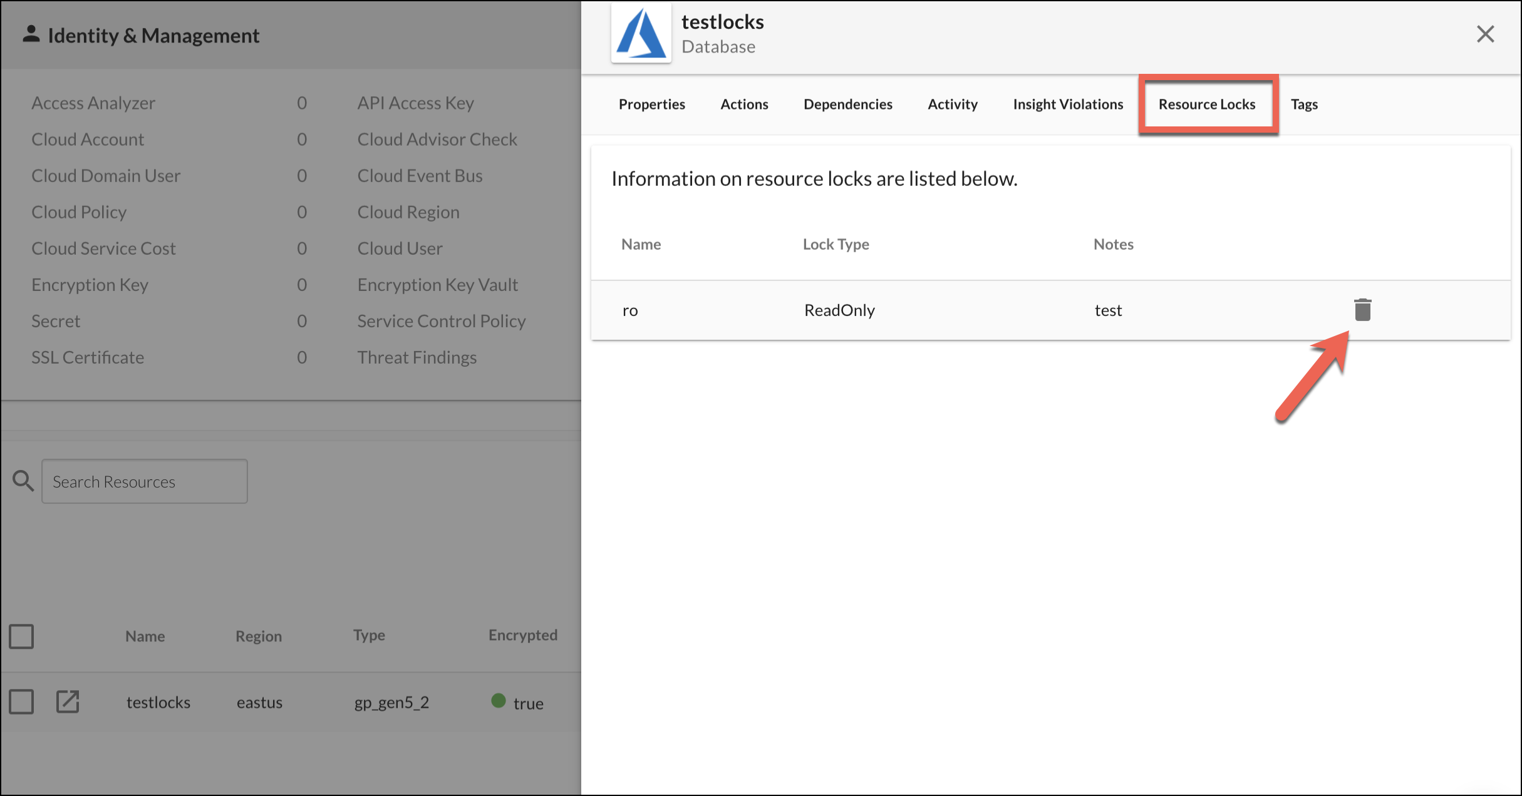
Task: Select the Threat Findings category
Action: pos(417,357)
